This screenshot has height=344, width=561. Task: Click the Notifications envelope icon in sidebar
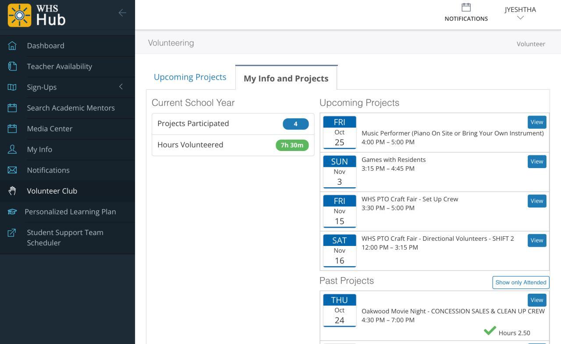12,170
